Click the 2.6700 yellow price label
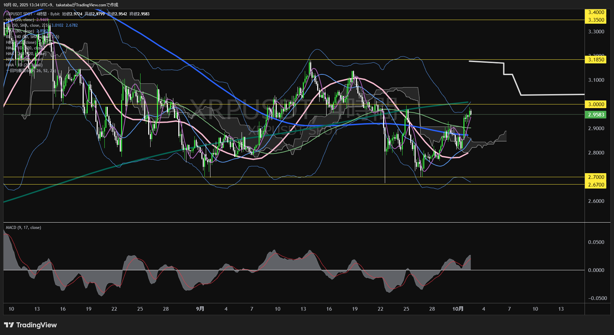614x335 pixels. [596, 185]
